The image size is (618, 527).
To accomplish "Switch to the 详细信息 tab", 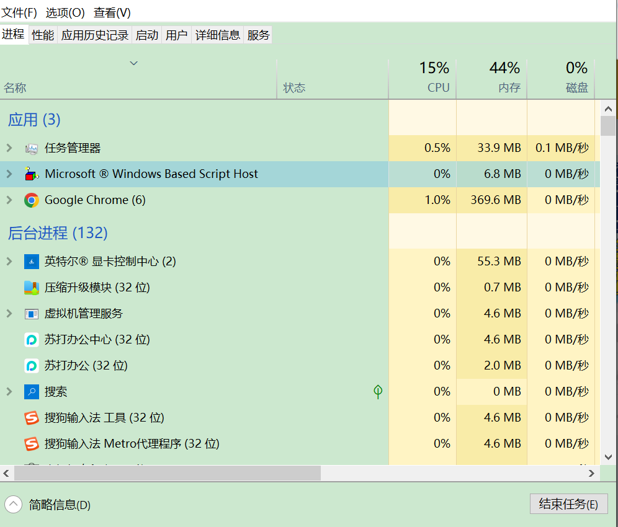I will point(218,35).
